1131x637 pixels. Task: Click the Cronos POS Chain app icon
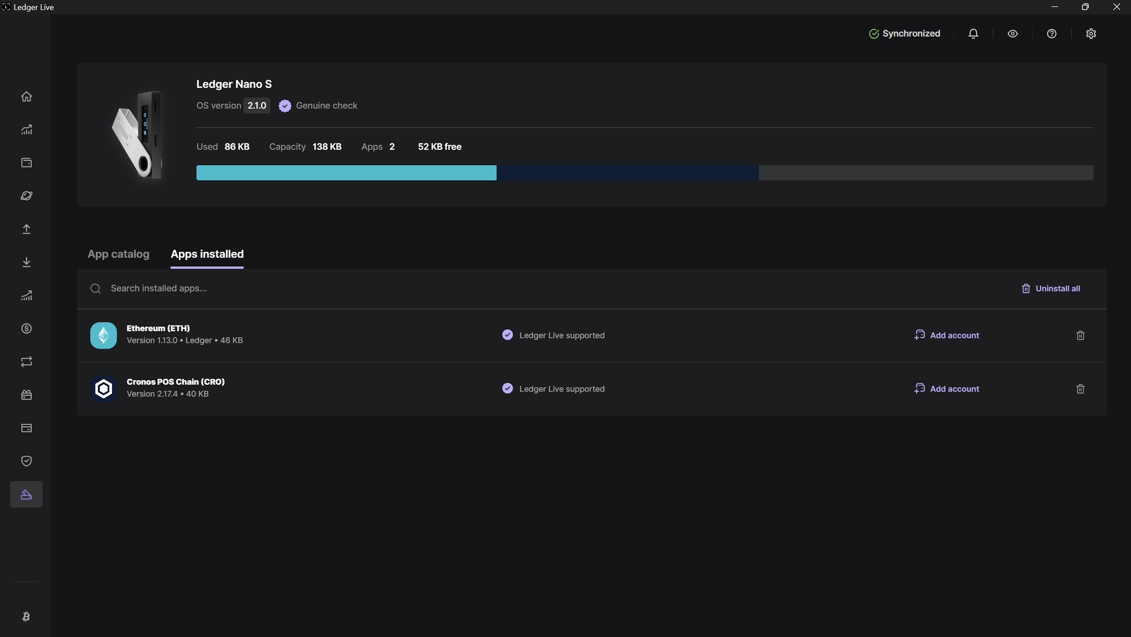[104, 389]
